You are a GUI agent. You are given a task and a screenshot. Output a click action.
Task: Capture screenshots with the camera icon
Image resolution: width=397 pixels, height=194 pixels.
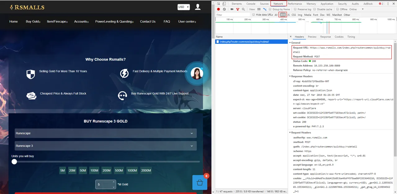pos(232,9)
